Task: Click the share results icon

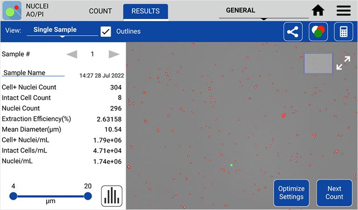Action: point(293,32)
